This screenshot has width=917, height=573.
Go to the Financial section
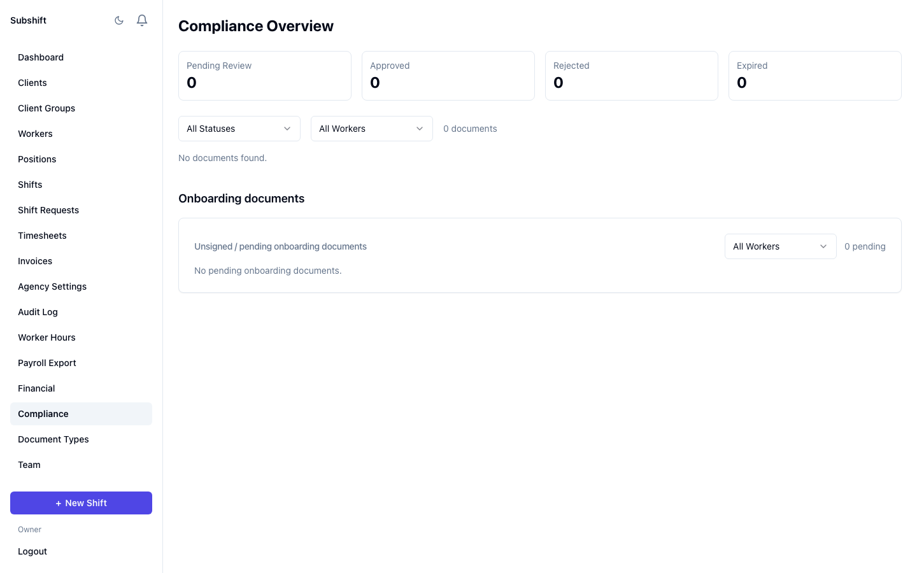(x=36, y=388)
